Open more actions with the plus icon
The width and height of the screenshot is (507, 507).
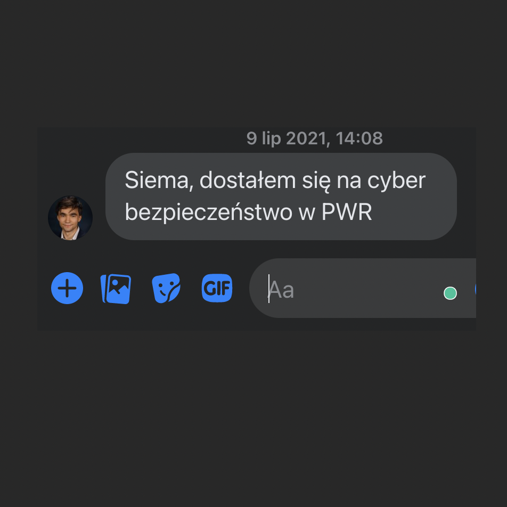67,288
